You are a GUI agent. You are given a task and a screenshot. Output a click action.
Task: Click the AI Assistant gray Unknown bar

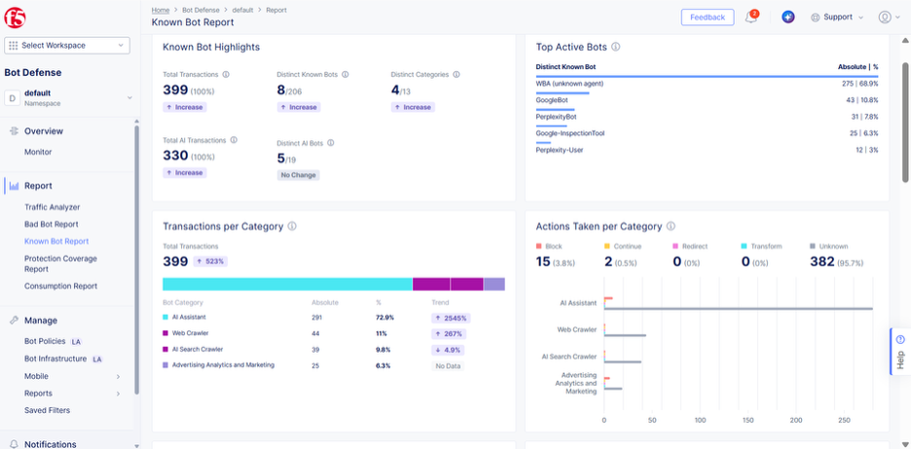[739, 309]
